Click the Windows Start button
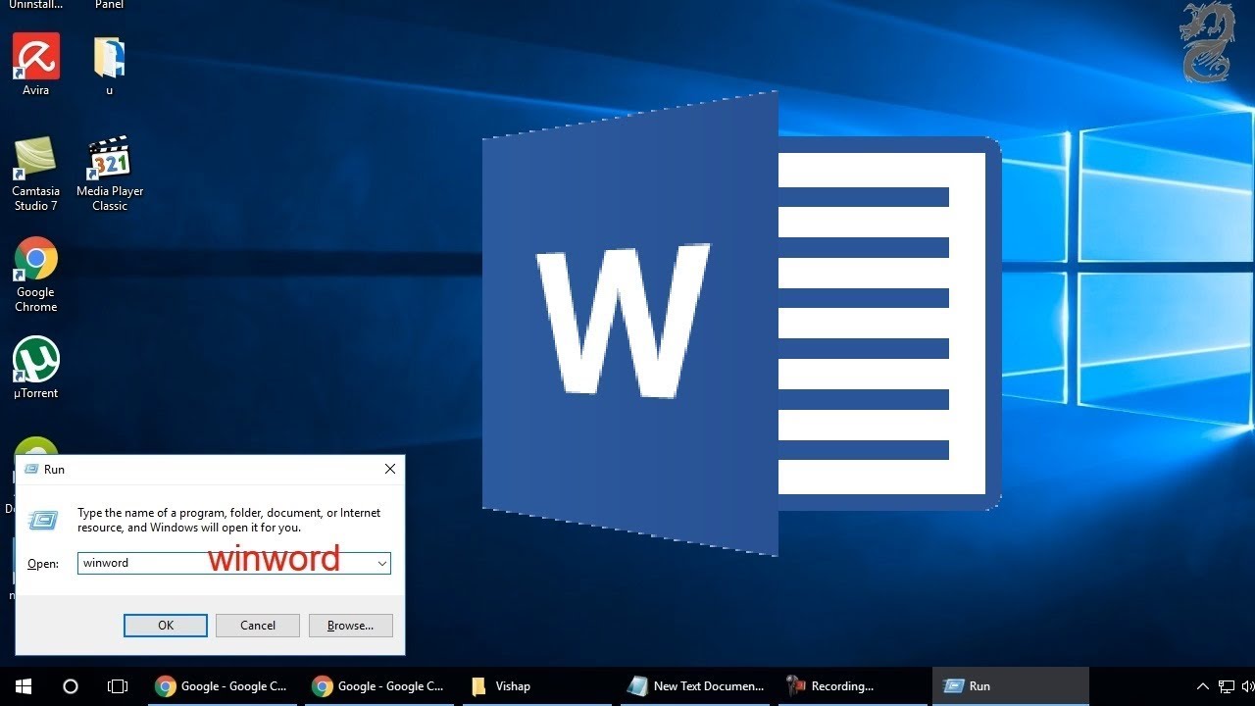The width and height of the screenshot is (1255, 706). pyautogui.click(x=24, y=686)
